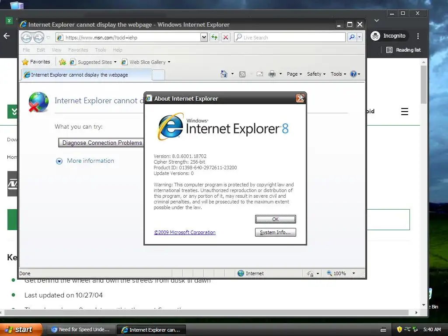Click the privacy/security icon in status bar
Viewport: 448px width, 336px height.
click(310, 274)
